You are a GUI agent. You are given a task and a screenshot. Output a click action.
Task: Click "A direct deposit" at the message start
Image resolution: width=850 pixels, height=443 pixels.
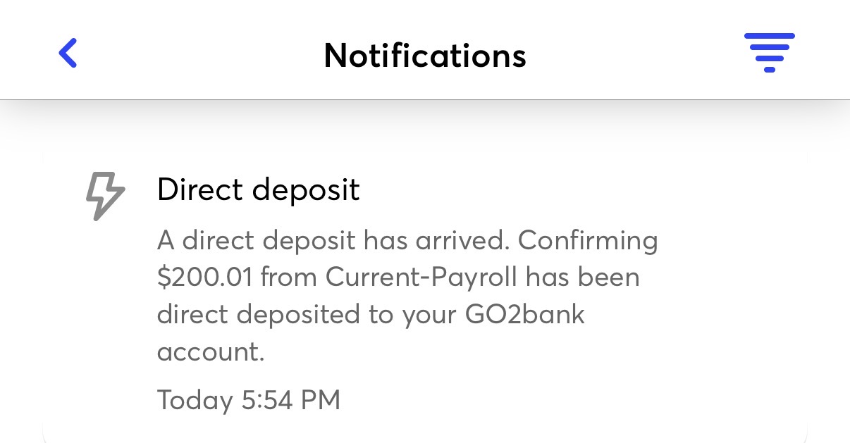coord(257,242)
